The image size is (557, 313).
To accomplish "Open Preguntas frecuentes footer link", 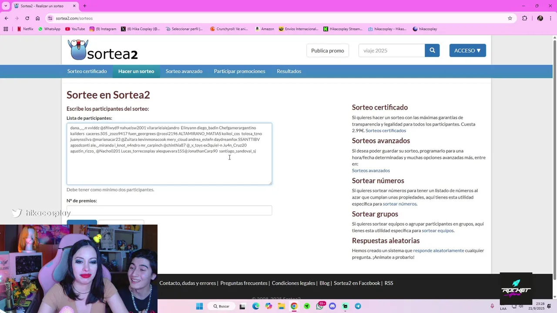I will tap(244, 283).
